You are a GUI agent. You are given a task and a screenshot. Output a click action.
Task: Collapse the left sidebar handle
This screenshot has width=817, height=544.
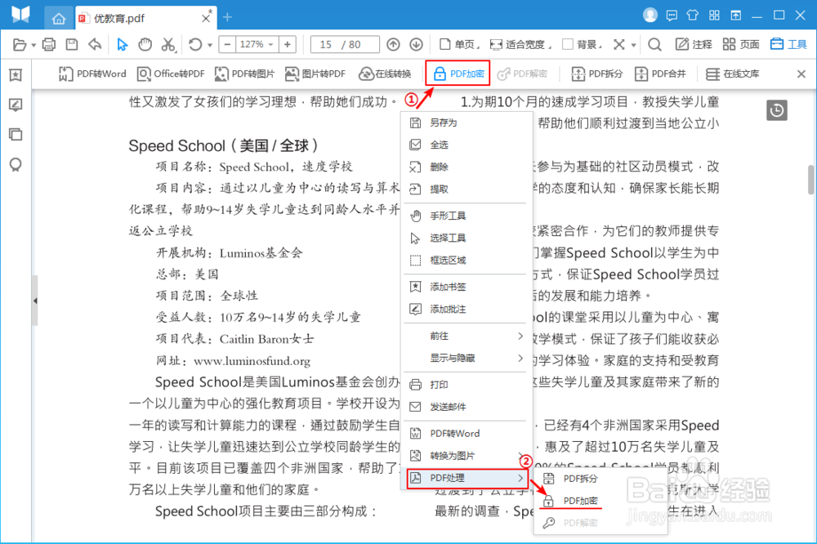(x=35, y=301)
